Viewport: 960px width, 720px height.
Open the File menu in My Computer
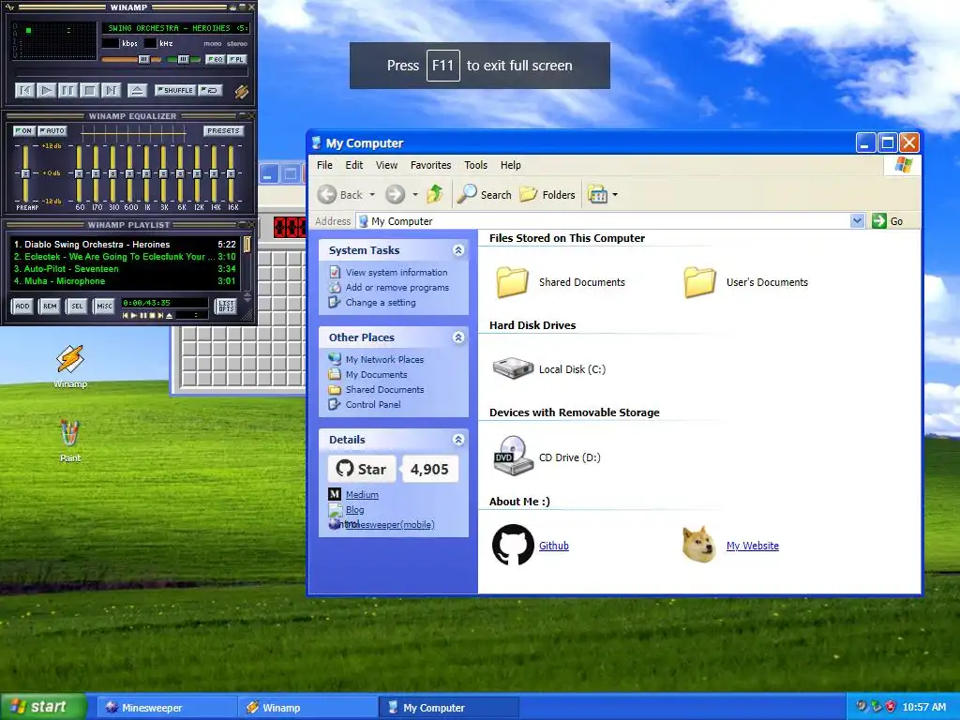click(x=324, y=165)
